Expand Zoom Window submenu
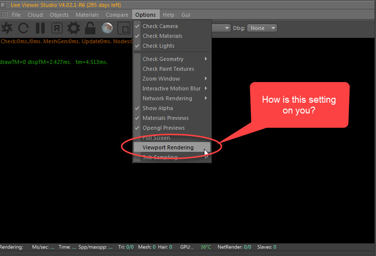This screenshot has width=376, height=256. point(172,79)
